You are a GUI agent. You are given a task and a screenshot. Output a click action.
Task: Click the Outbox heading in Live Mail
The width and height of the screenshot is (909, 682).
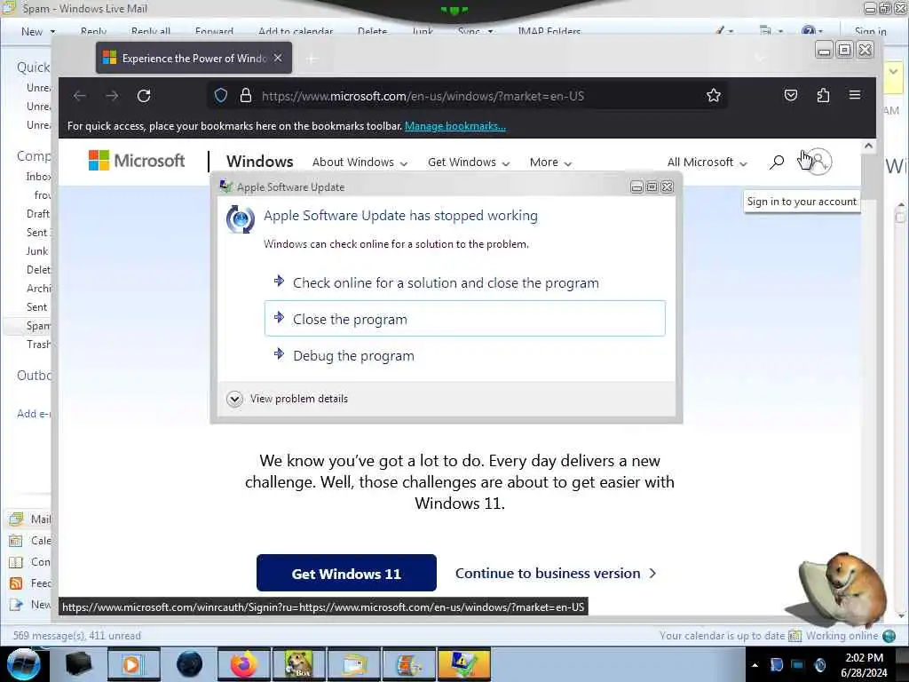coord(35,376)
